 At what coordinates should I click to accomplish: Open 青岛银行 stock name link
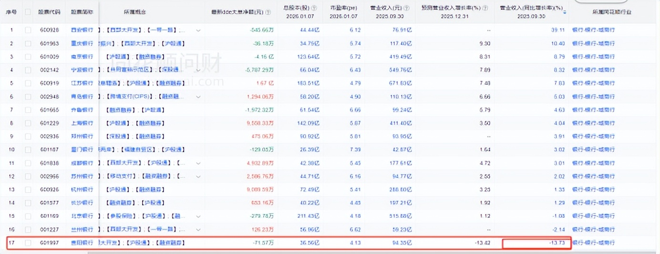pos(82,97)
